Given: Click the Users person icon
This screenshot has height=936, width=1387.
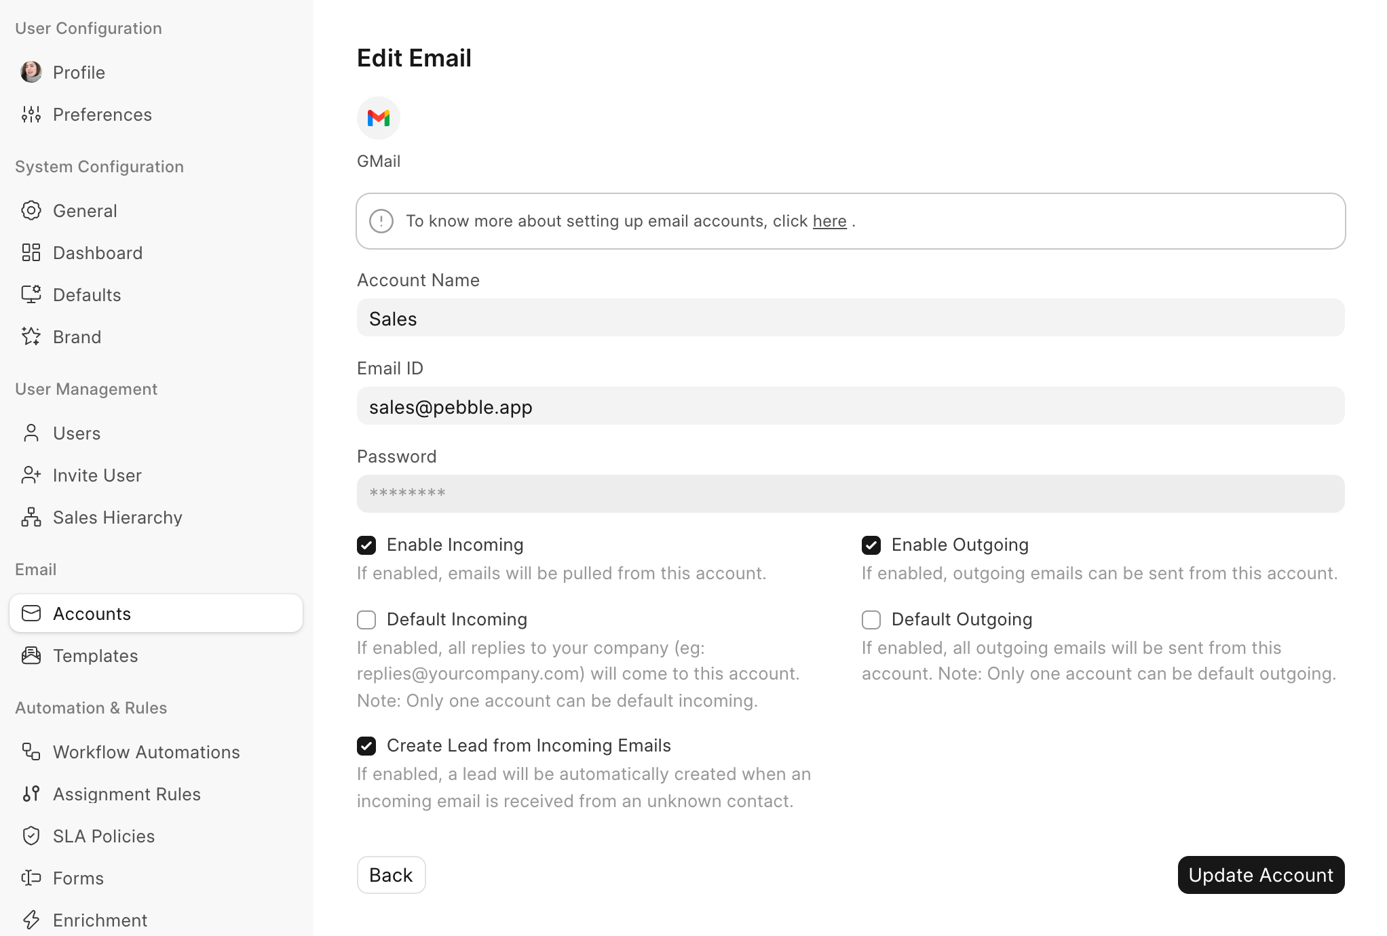Looking at the screenshot, I should [x=31, y=433].
